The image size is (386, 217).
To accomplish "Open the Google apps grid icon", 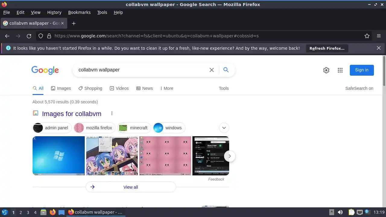I will coord(340,70).
